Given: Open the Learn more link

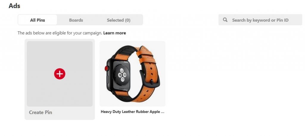Looking at the screenshot, I should point(115,33).
